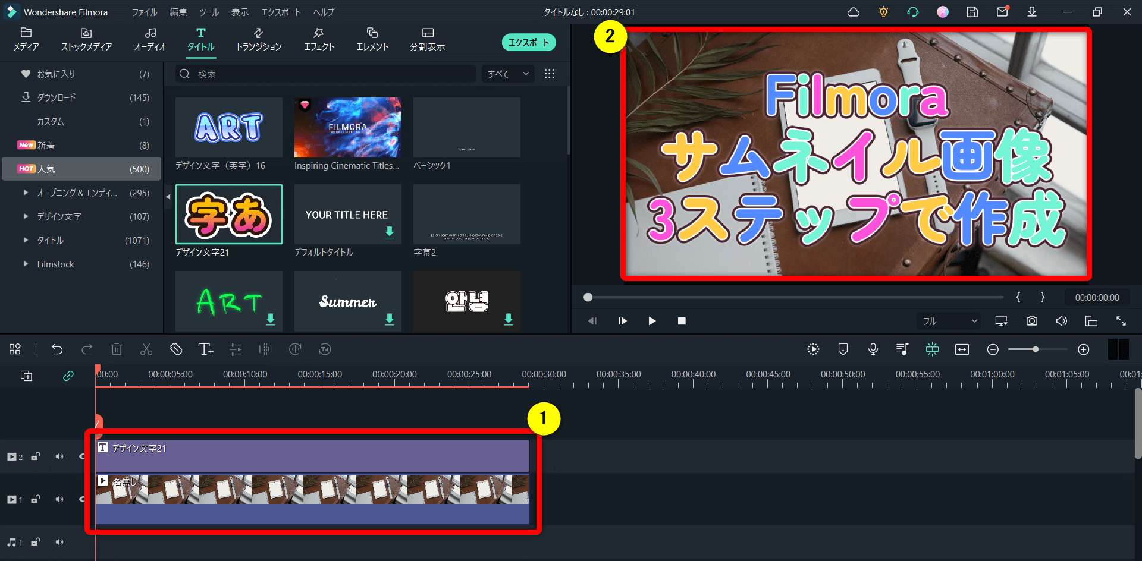This screenshot has width=1142, height=561.
Task: Open the audio mixer icon
Action: (902, 349)
